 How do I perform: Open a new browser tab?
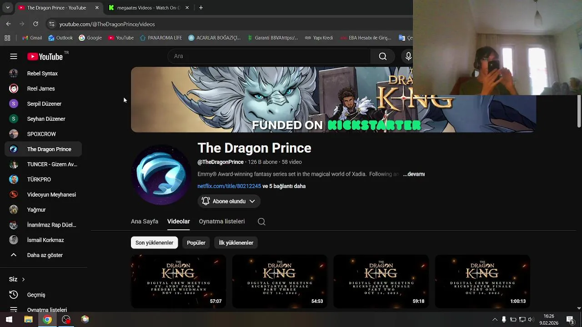[201, 8]
